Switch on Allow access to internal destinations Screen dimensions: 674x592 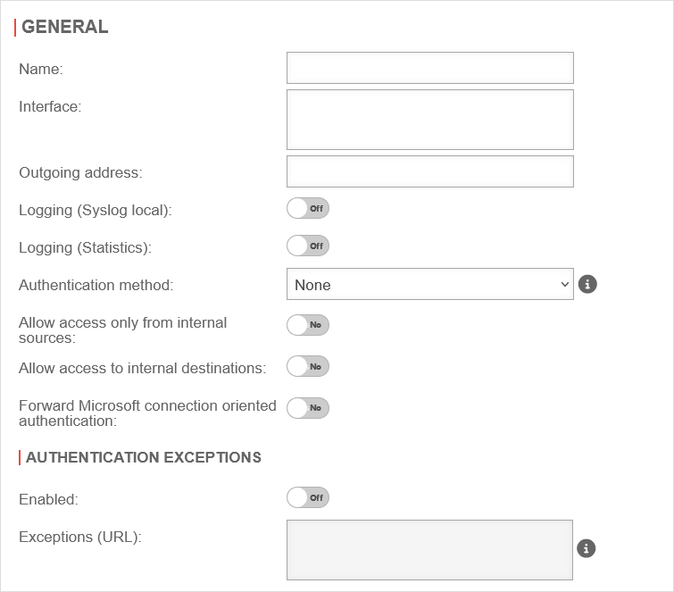[x=308, y=366]
